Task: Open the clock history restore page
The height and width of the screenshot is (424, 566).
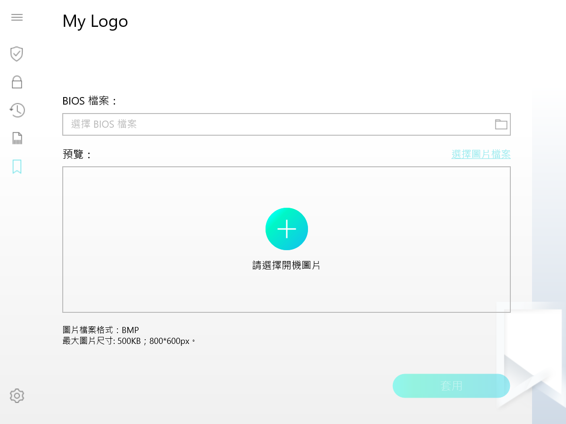Action: pos(17,110)
